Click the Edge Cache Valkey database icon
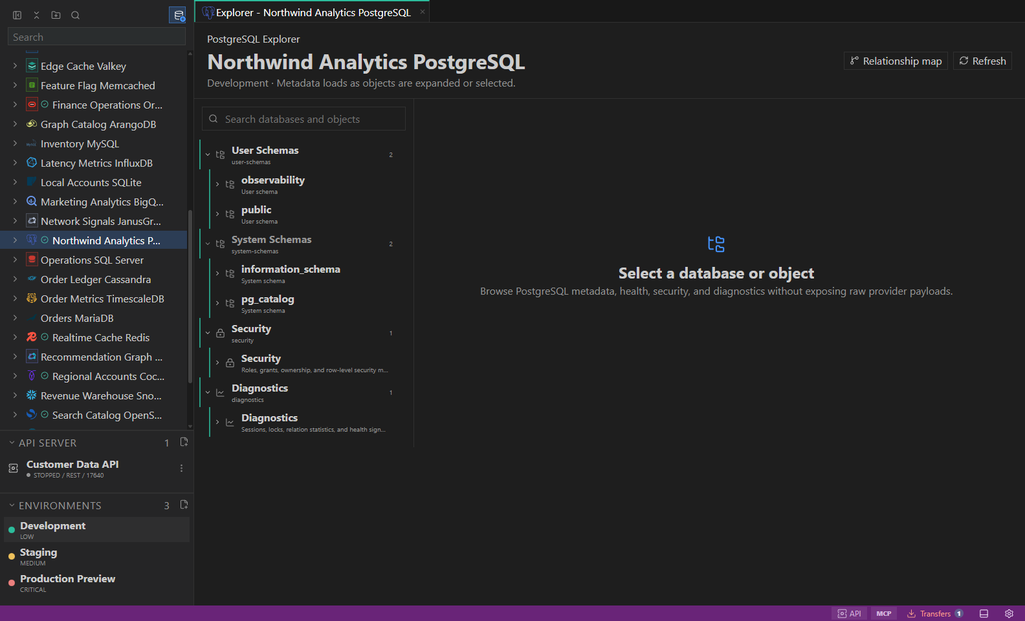Viewport: 1025px width, 621px height. pos(32,66)
